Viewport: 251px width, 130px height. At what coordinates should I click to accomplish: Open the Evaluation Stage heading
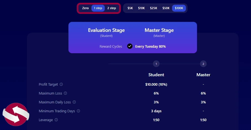pos(106,30)
